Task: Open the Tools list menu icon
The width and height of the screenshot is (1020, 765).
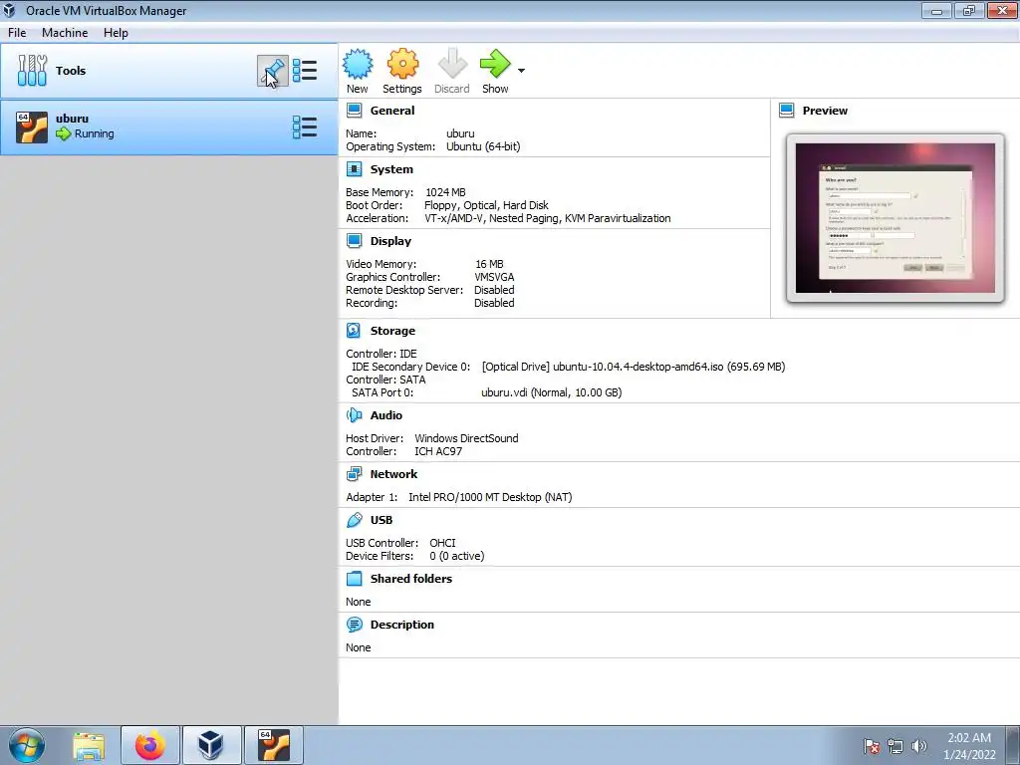Action: pos(305,71)
